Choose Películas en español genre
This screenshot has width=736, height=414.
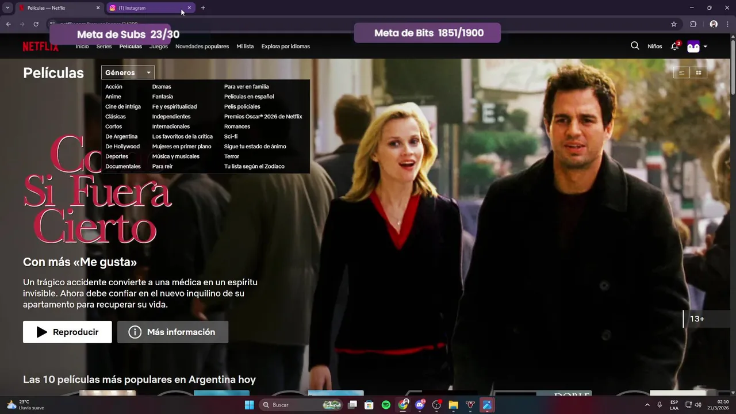tap(249, 97)
